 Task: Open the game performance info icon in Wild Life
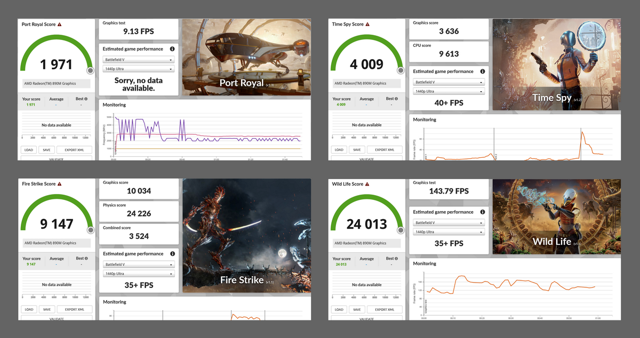(x=483, y=212)
